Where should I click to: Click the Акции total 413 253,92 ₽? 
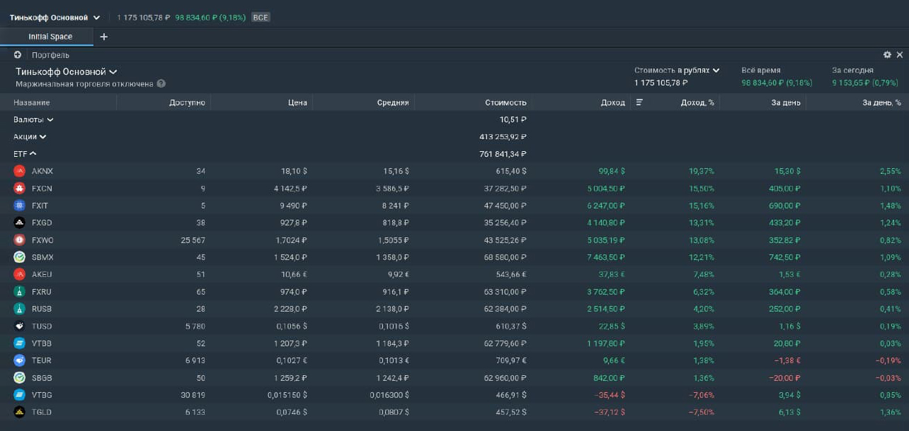(503, 136)
